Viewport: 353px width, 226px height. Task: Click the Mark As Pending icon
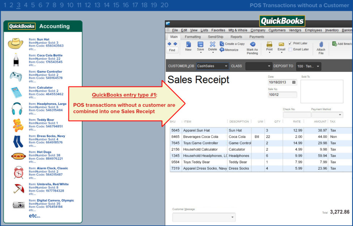click(x=252, y=44)
